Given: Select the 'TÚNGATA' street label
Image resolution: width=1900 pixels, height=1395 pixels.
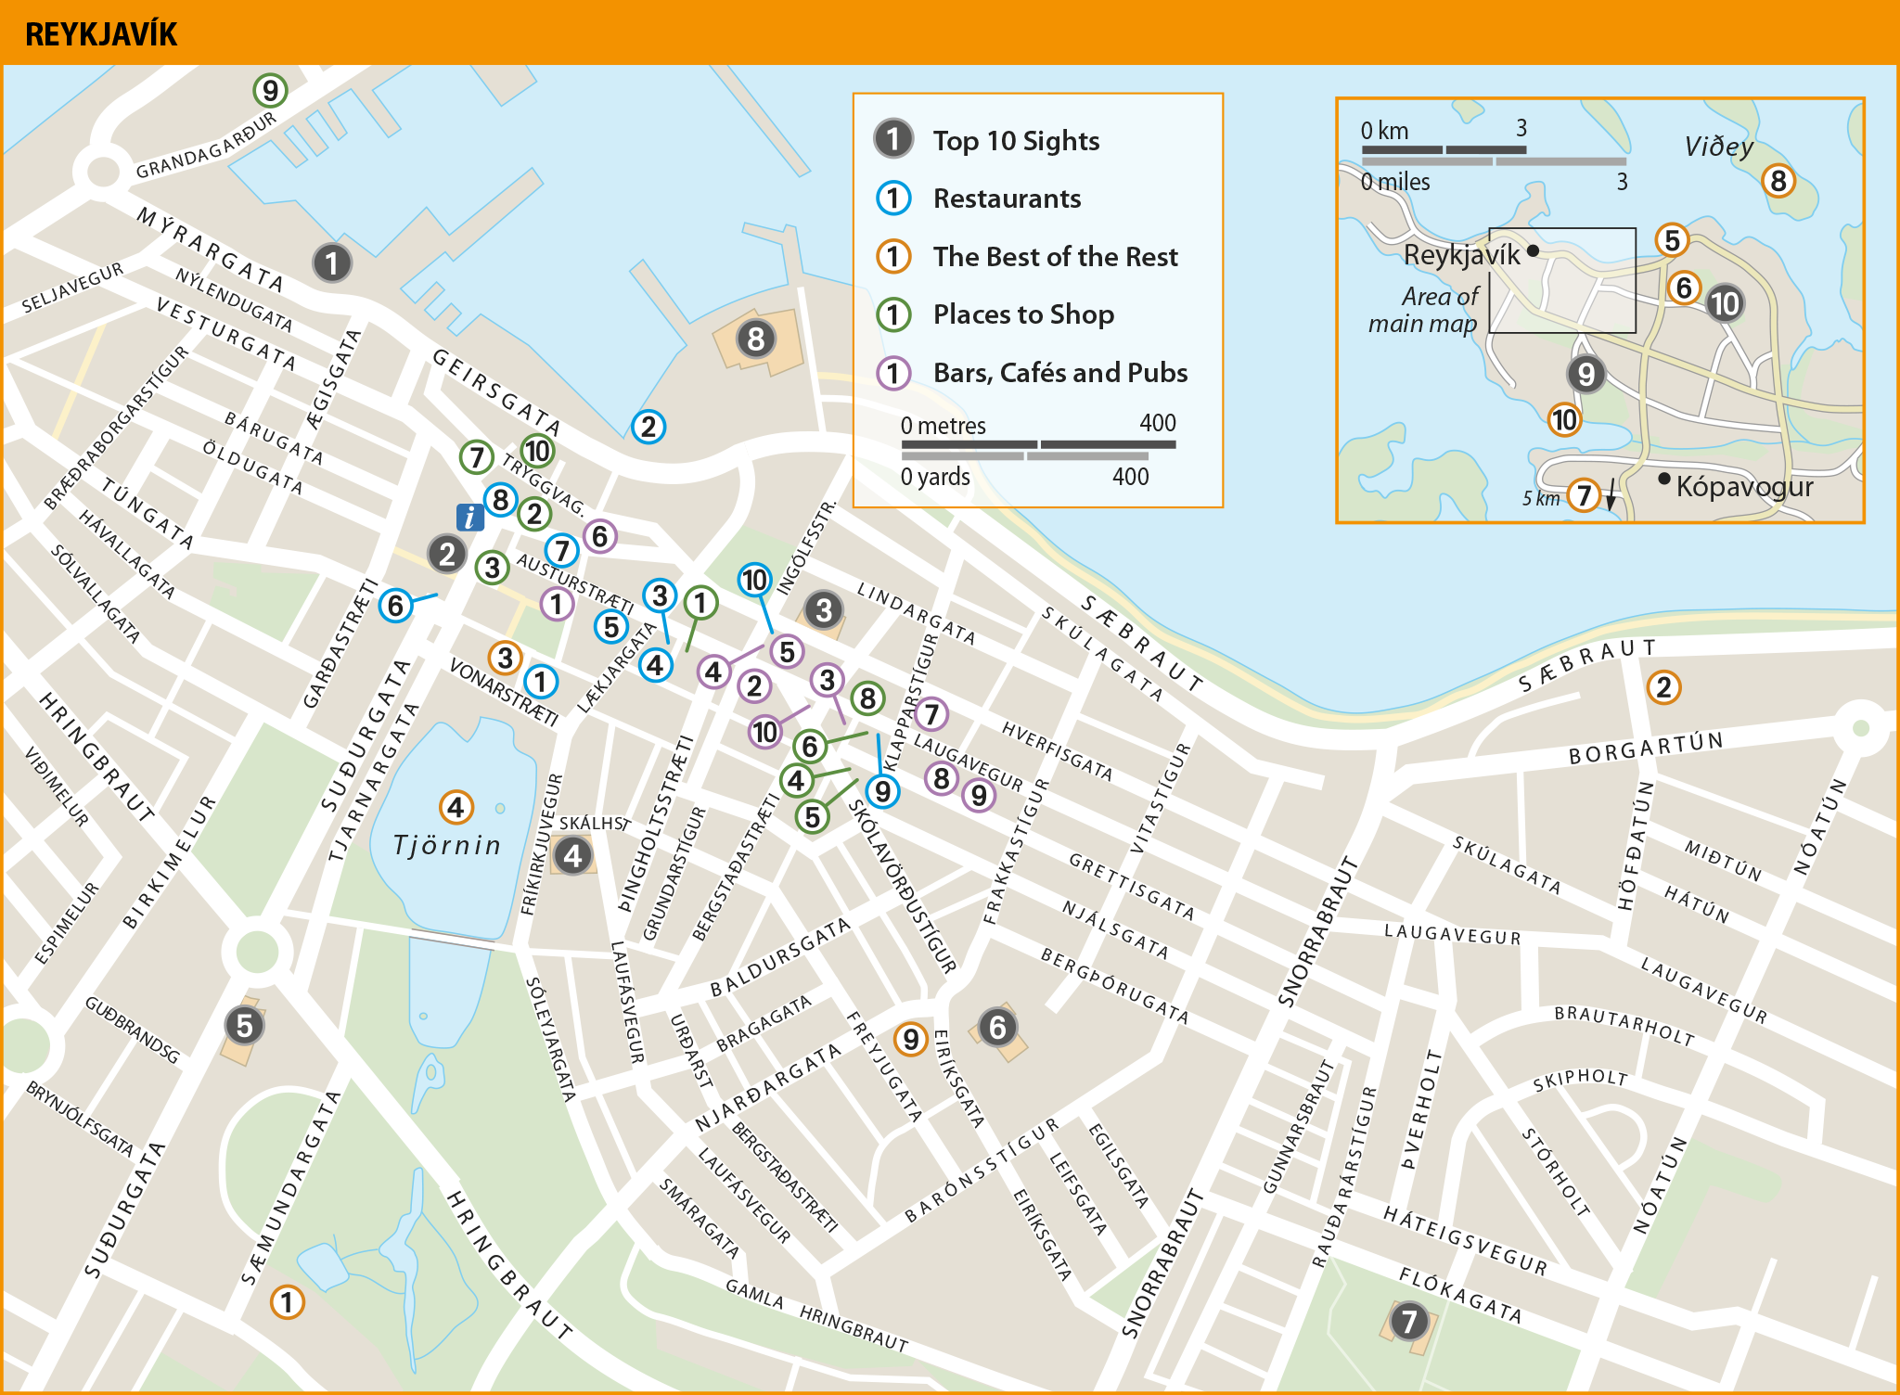Looking at the screenshot, I should (148, 513).
